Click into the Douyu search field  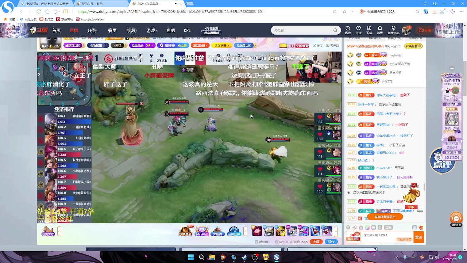pos(302,30)
